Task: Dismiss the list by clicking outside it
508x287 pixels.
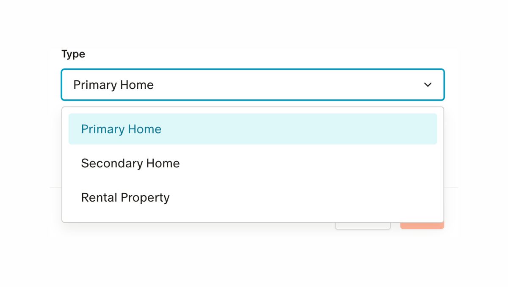Action: (254, 262)
